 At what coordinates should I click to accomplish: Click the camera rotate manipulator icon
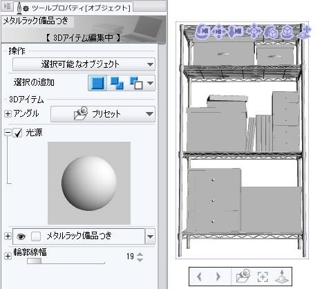[203, 31]
